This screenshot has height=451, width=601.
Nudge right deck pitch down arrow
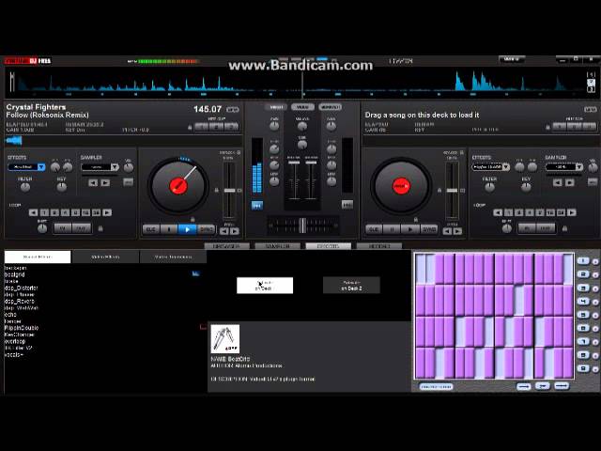pyautogui.click(x=447, y=231)
